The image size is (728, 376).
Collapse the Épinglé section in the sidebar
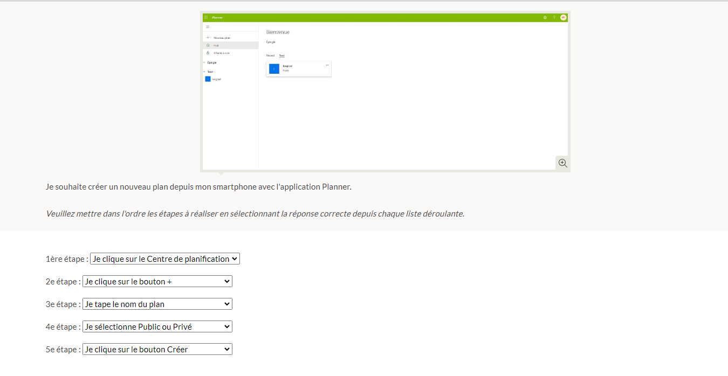pyautogui.click(x=204, y=62)
